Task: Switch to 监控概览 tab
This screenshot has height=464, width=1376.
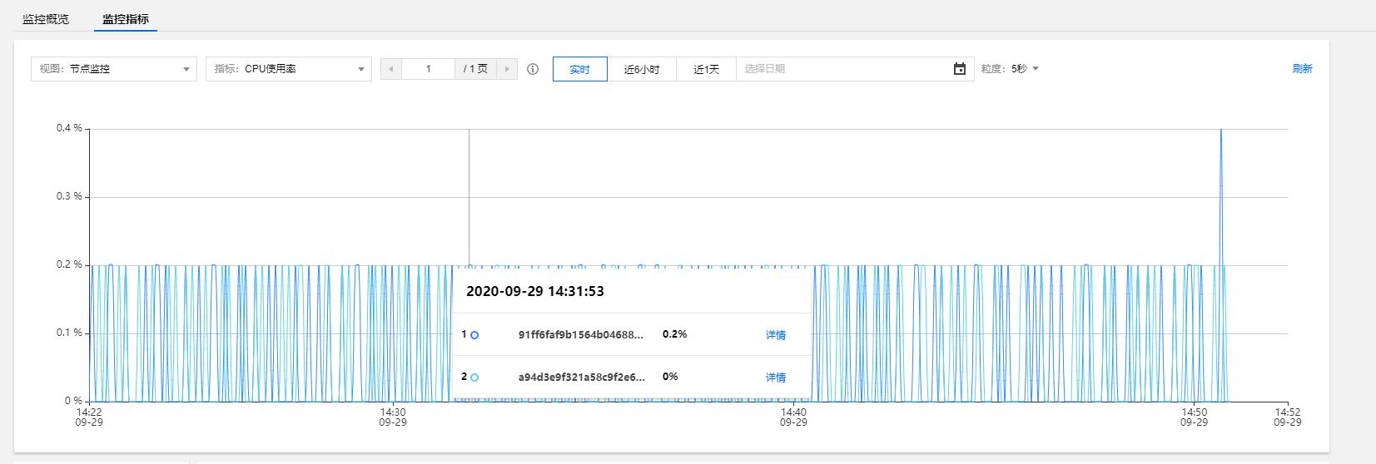Action: 46,19
